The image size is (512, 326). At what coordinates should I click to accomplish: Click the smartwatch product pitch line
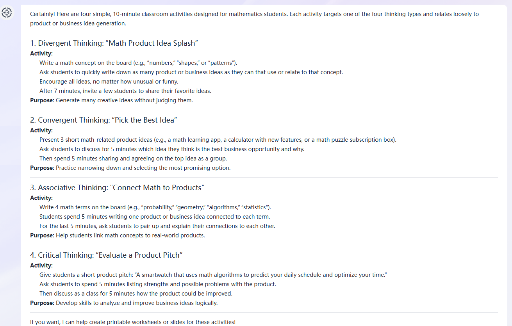[x=213, y=275]
